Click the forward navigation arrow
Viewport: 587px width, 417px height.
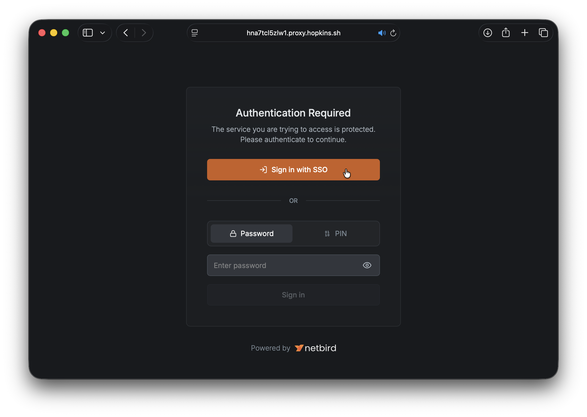144,33
